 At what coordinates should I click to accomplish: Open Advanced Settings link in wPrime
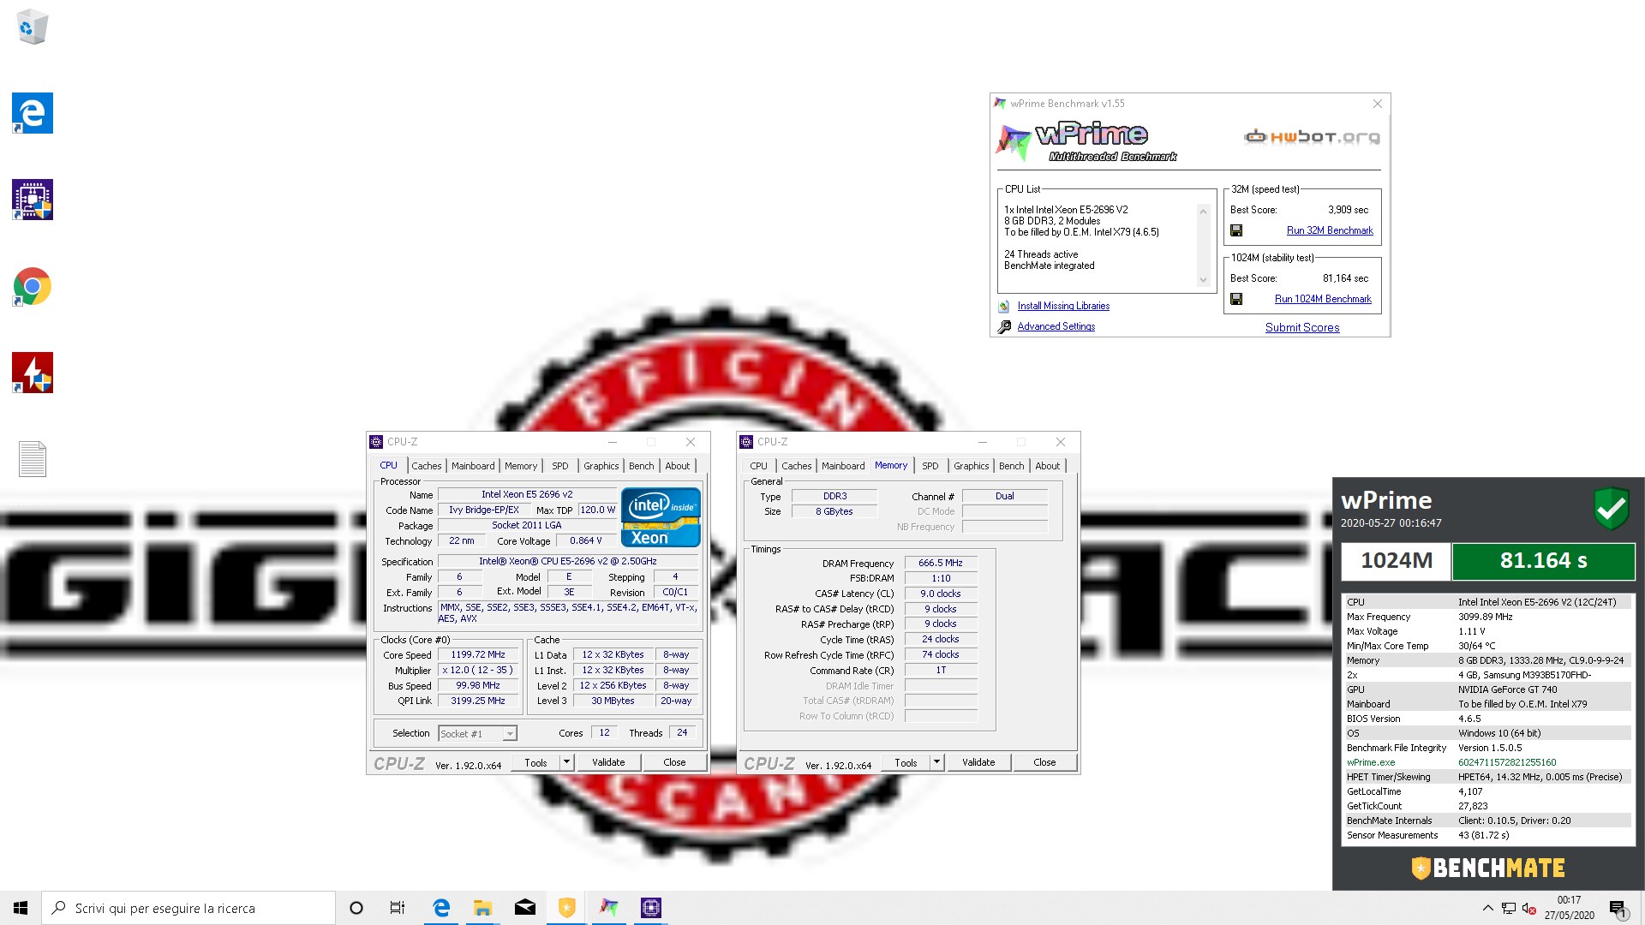(x=1056, y=326)
